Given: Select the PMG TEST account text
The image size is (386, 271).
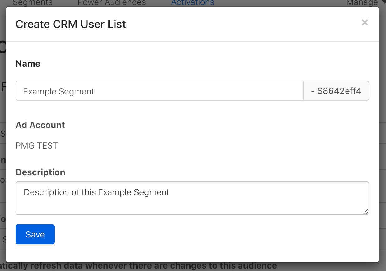Looking at the screenshot, I should (37, 146).
